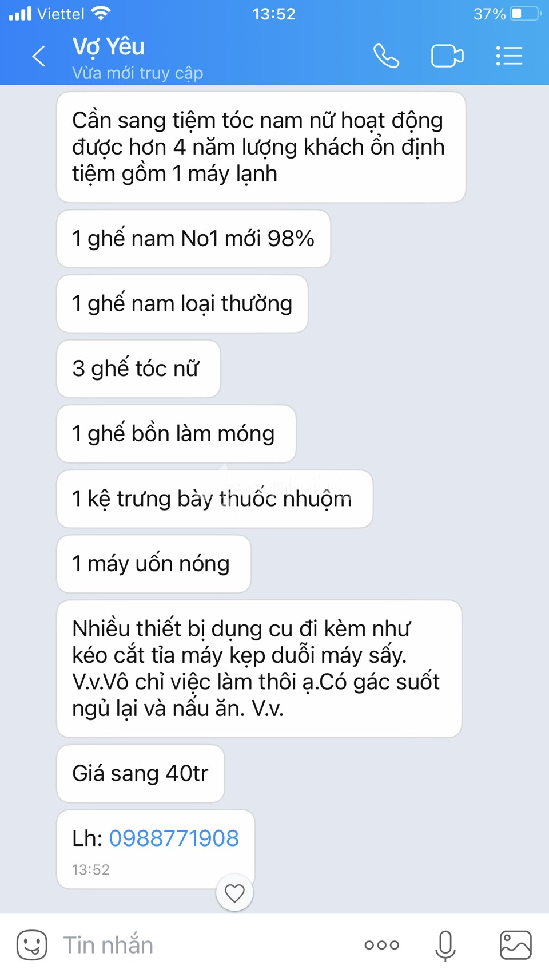This screenshot has width=549, height=977.
Task: Select the '3 ghế tóc nữ' message
Action: point(138,369)
